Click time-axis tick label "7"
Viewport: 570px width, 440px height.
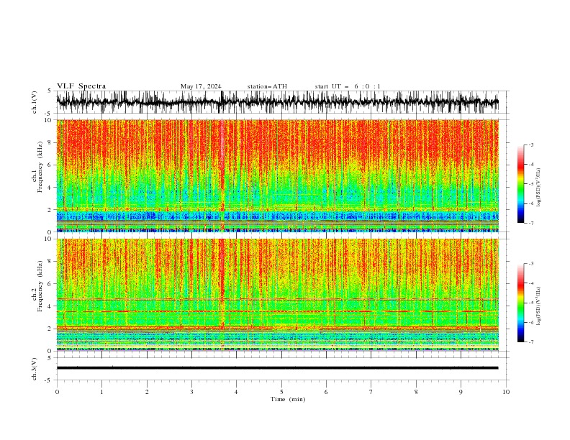tap(371, 392)
